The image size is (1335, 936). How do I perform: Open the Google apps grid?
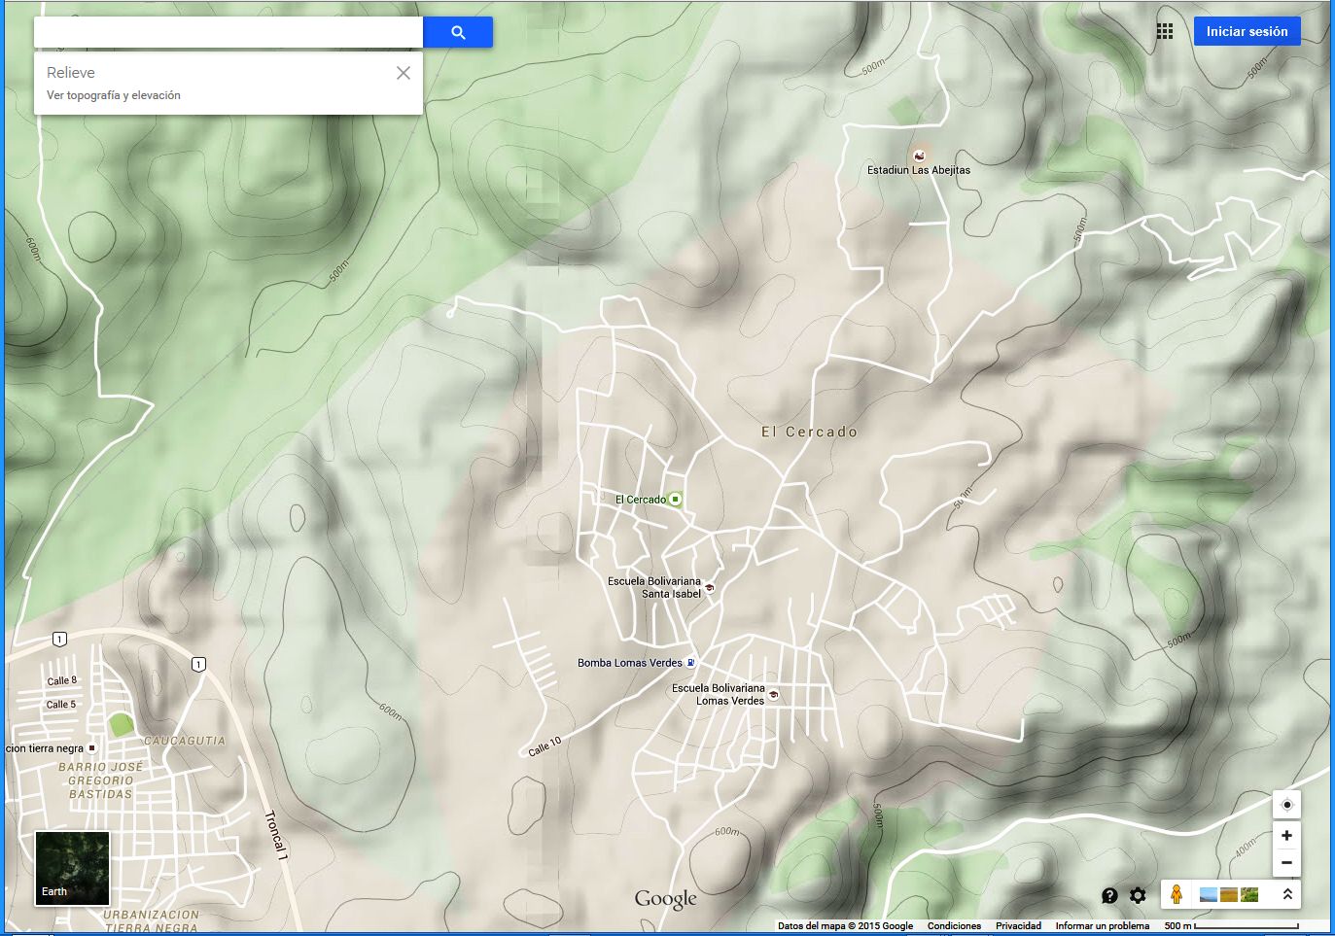1164,32
